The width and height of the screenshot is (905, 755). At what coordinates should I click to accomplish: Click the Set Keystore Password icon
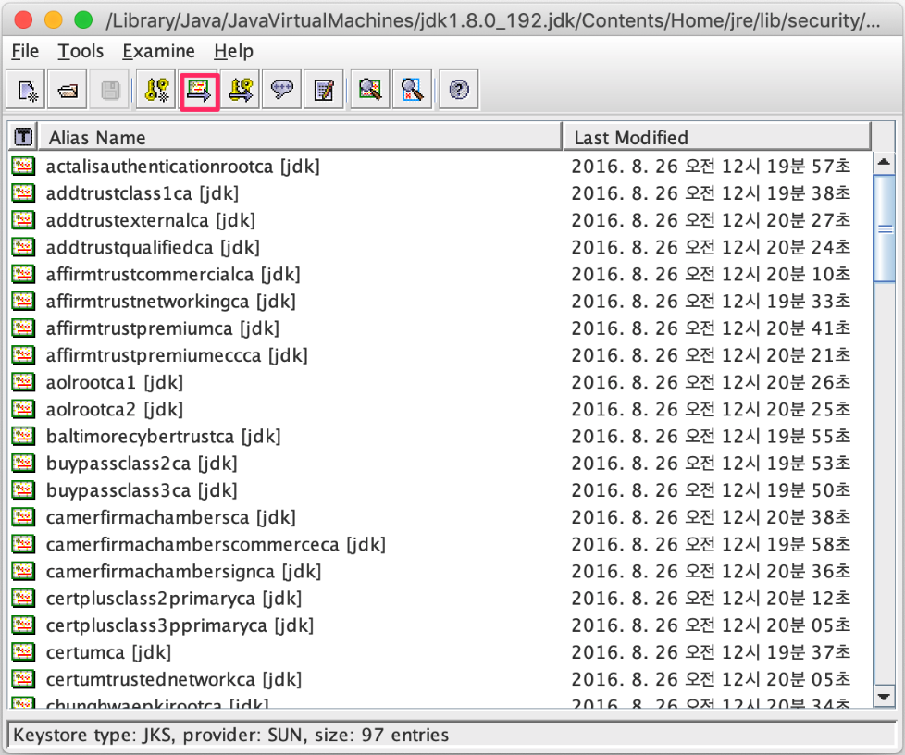(282, 90)
